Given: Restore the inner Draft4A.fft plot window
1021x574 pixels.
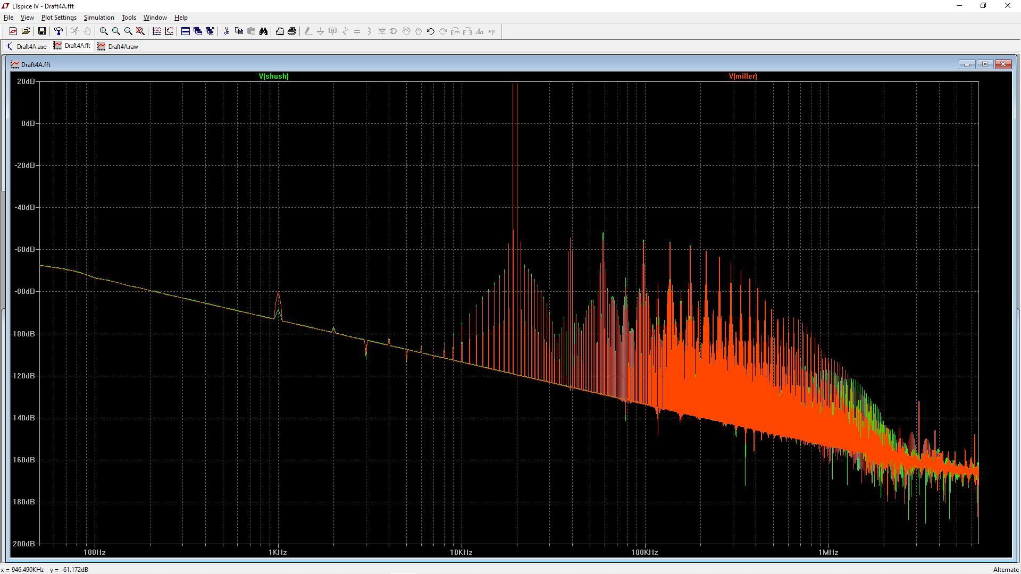Looking at the screenshot, I should click(x=985, y=64).
